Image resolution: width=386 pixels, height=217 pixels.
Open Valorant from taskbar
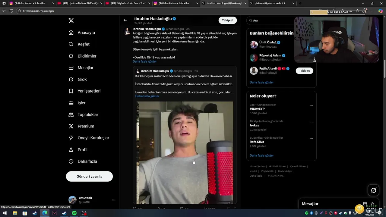[x=54, y=213]
